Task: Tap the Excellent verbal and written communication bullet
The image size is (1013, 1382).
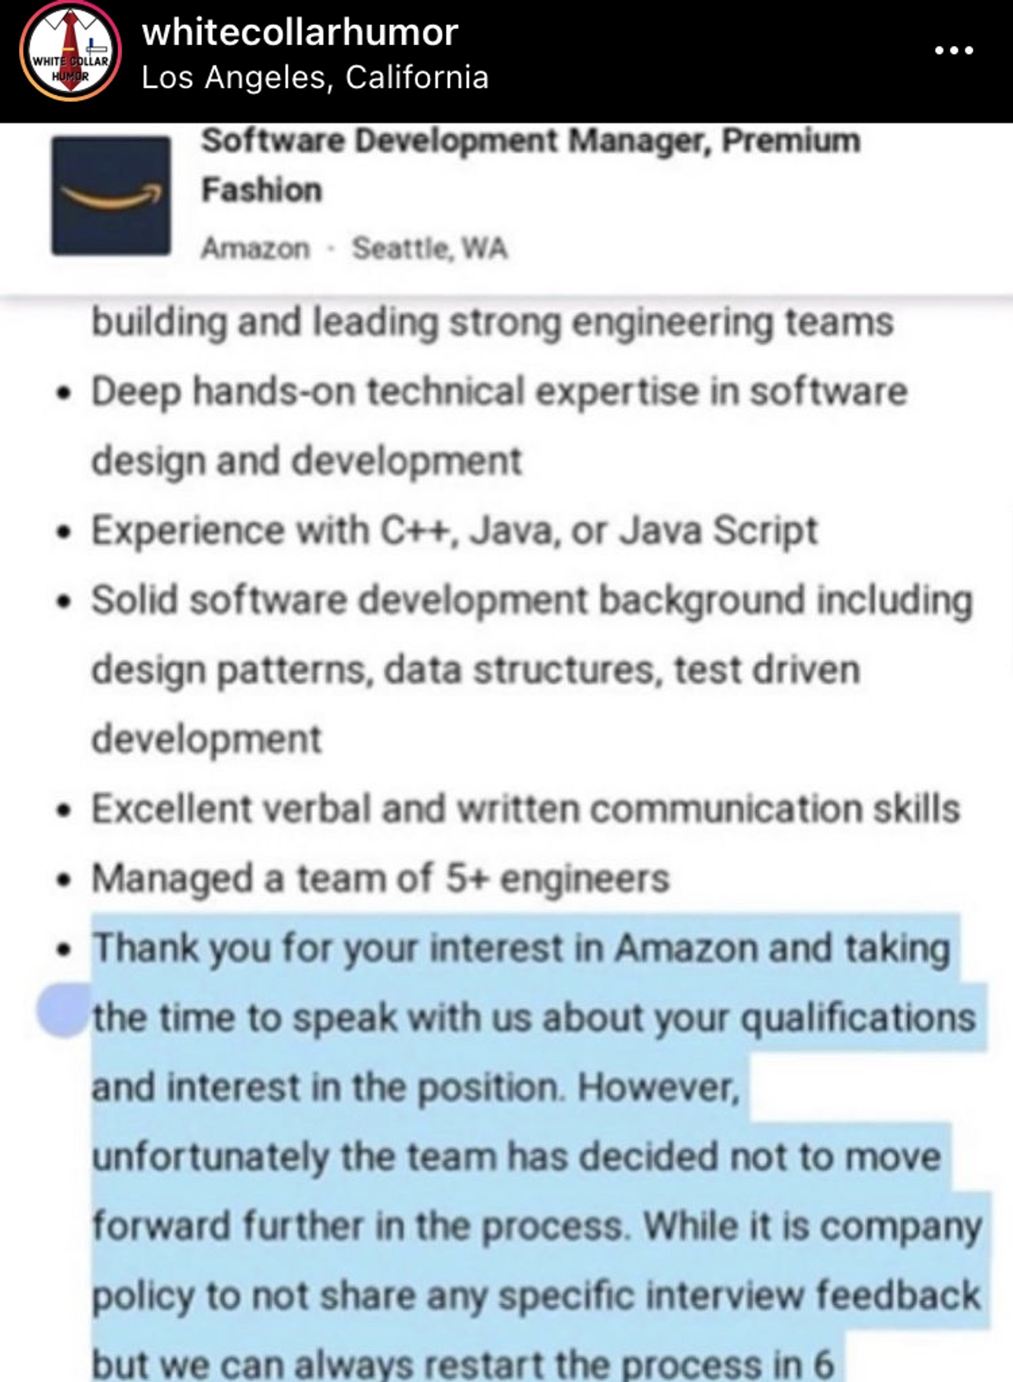Action: 526,808
